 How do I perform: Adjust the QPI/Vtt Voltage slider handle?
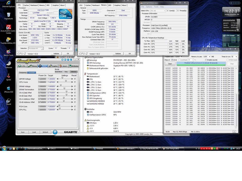[x=62, y=78]
